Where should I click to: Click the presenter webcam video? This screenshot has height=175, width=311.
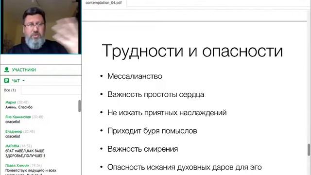41,27
